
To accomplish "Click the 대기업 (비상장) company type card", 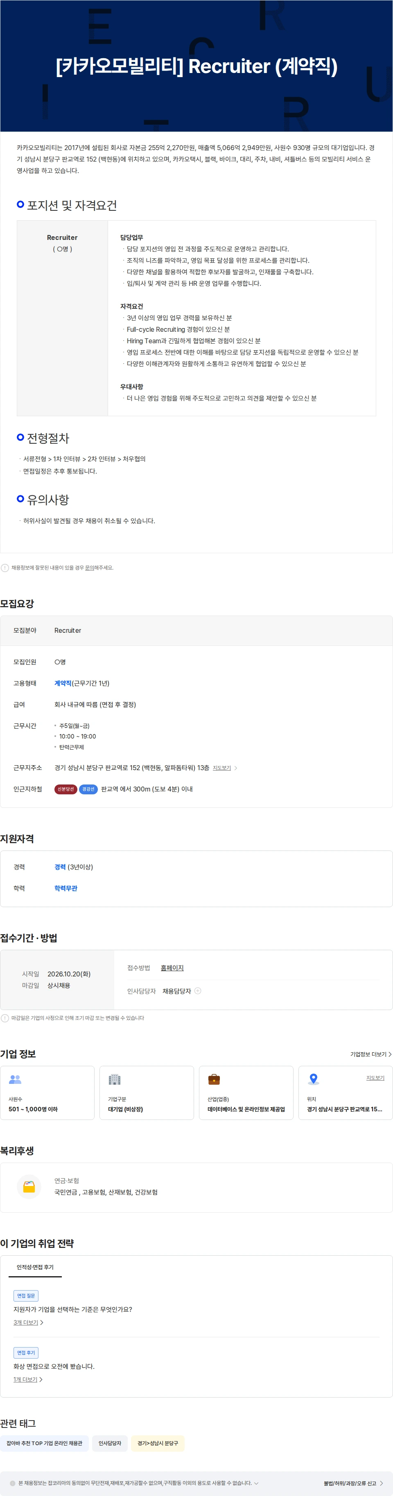I will point(147,1092).
